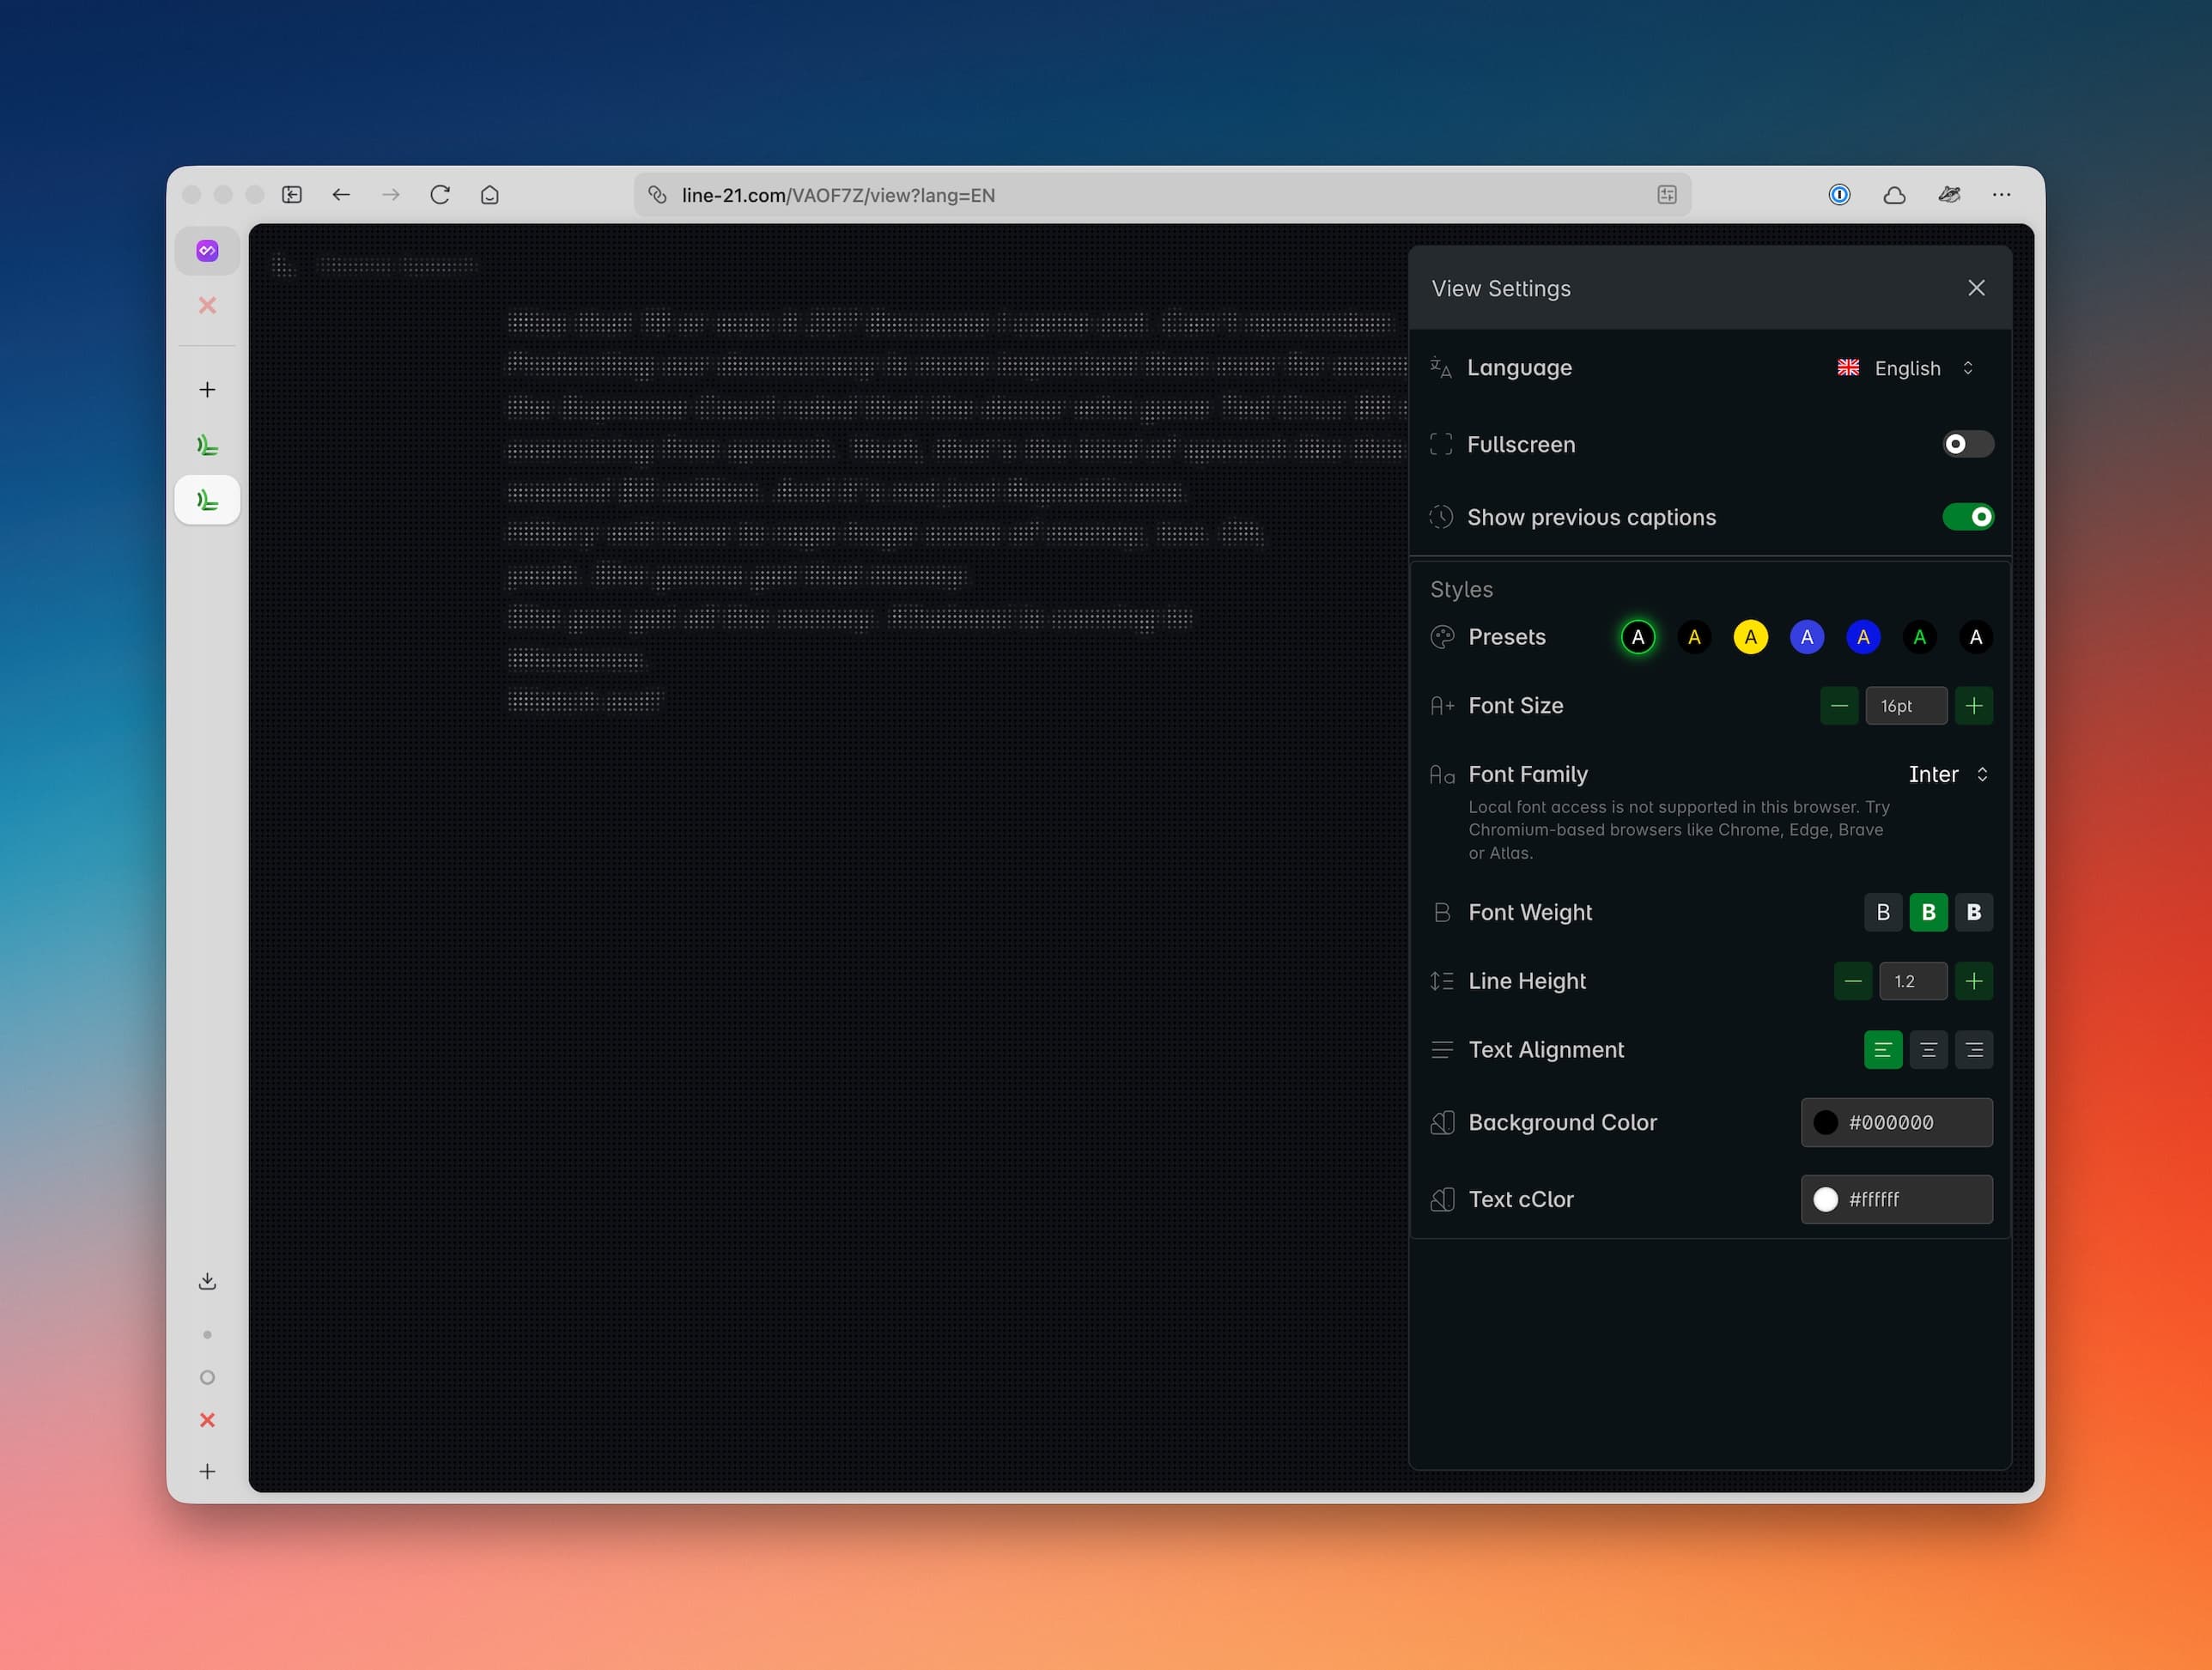Close the View Settings panel
Viewport: 2212px width, 1670px height.
[1976, 287]
